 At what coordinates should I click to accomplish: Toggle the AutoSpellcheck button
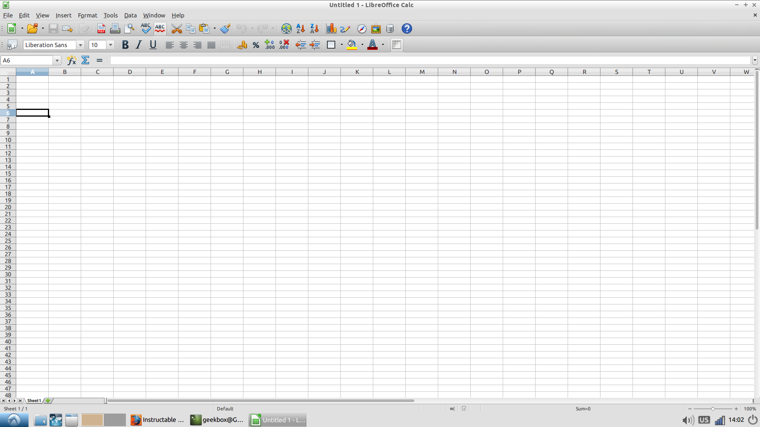tap(160, 28)
